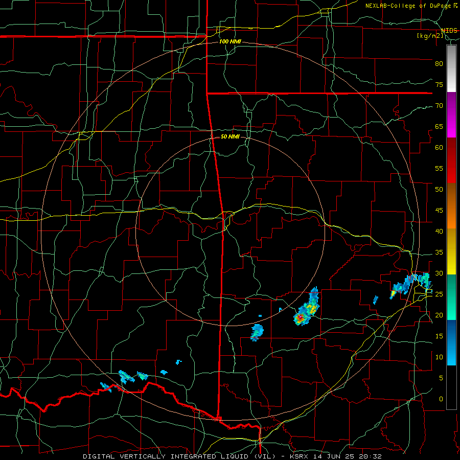The image size is (460, 460).
Task: Click the scale value 15
Action: tap(439, 336)
